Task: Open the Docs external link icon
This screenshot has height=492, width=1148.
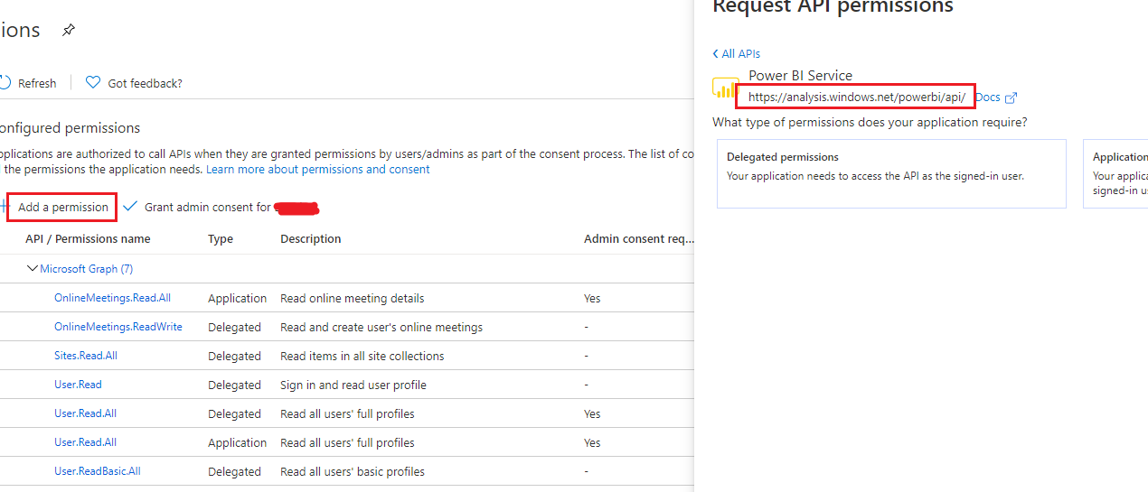Action: [x=1011, y=97]
